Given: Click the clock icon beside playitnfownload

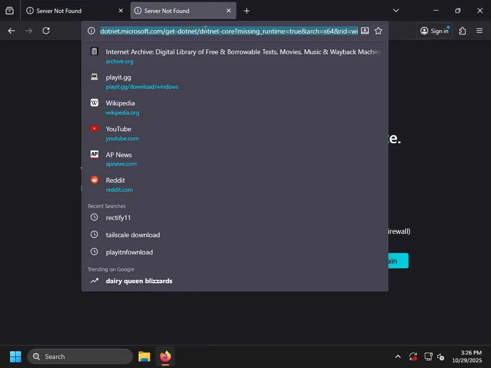Looking at the screenshot, I should (94, 252).
